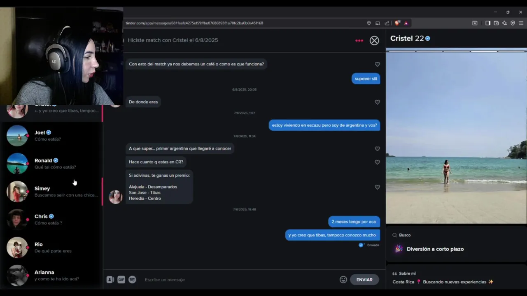Like the 'A que super...' message
Image resolution: width=527 pixels, height=296 pixels.
pyautogui.click(x=377, y=148)
